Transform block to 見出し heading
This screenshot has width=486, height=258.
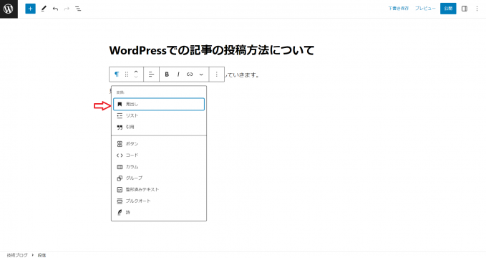(159, 104)
